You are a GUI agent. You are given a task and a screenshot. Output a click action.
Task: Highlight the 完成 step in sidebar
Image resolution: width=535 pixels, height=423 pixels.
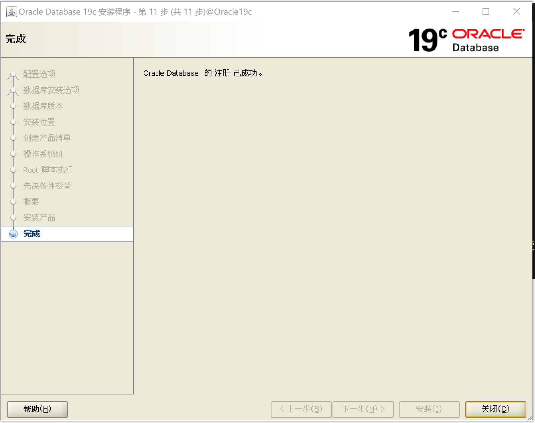(x=32, y=234)
